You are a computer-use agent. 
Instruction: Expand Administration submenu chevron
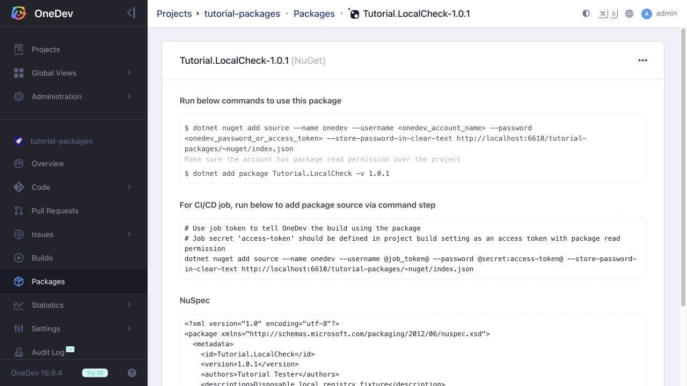[x=129, y=96]
